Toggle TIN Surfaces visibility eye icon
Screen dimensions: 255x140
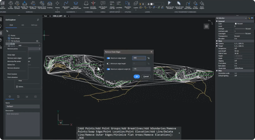point(37,41)
